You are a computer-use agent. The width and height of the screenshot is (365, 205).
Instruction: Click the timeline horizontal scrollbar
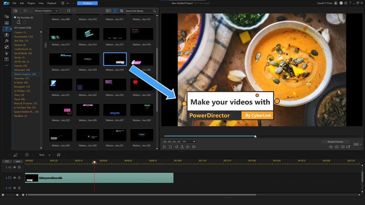click(142, 195)
